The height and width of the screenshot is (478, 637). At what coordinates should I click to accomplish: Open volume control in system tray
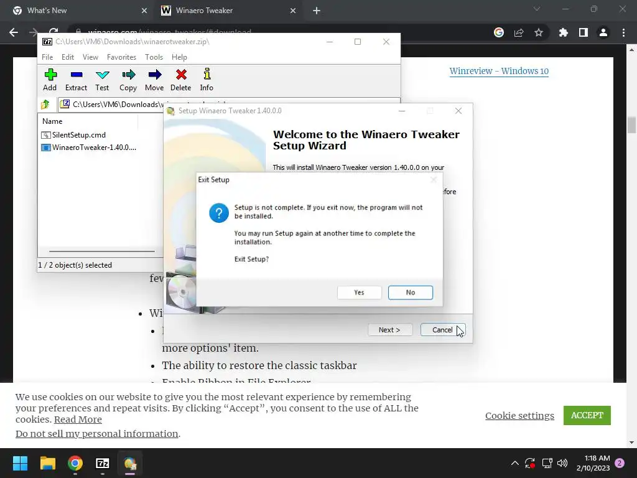562,463
